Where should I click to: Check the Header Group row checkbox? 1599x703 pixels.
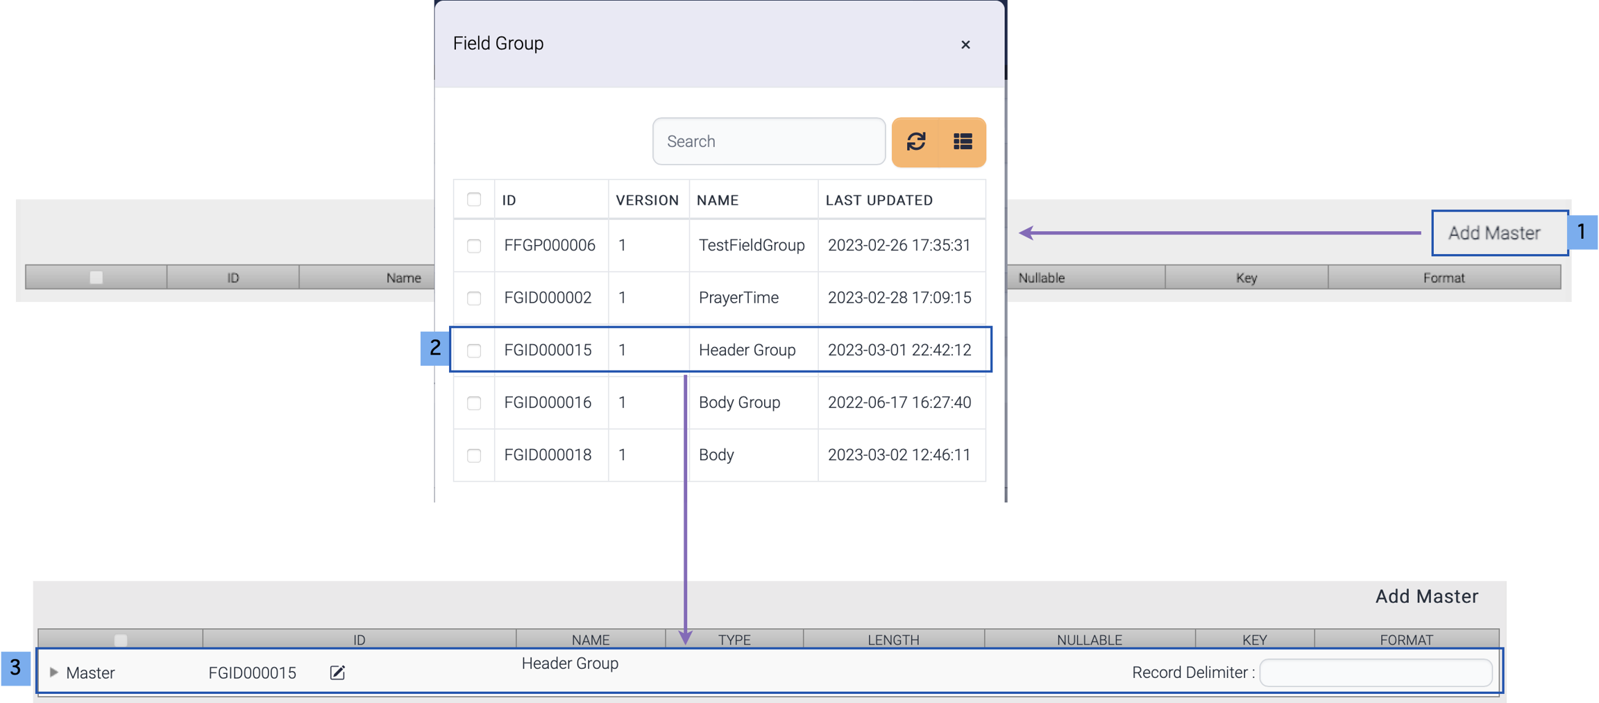click(474, 350)
